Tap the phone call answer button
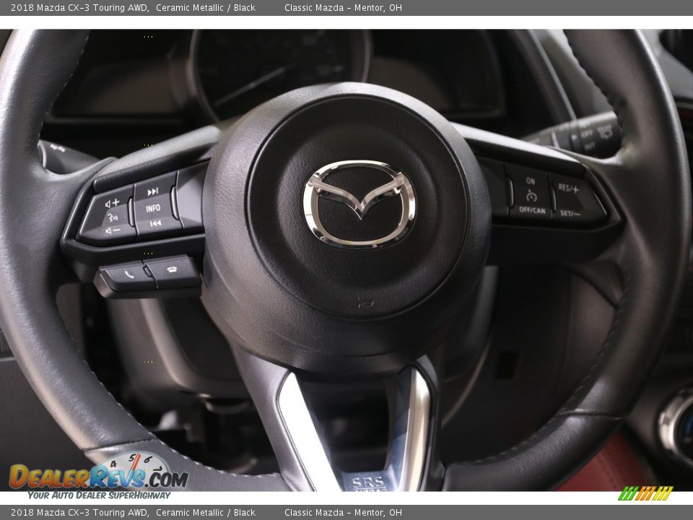The image size is (693, 520). click(127, 275)
